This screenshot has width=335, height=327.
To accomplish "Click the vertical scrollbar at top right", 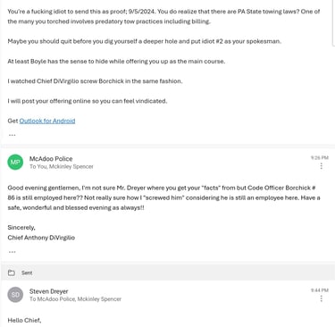I will coord(333,22).
